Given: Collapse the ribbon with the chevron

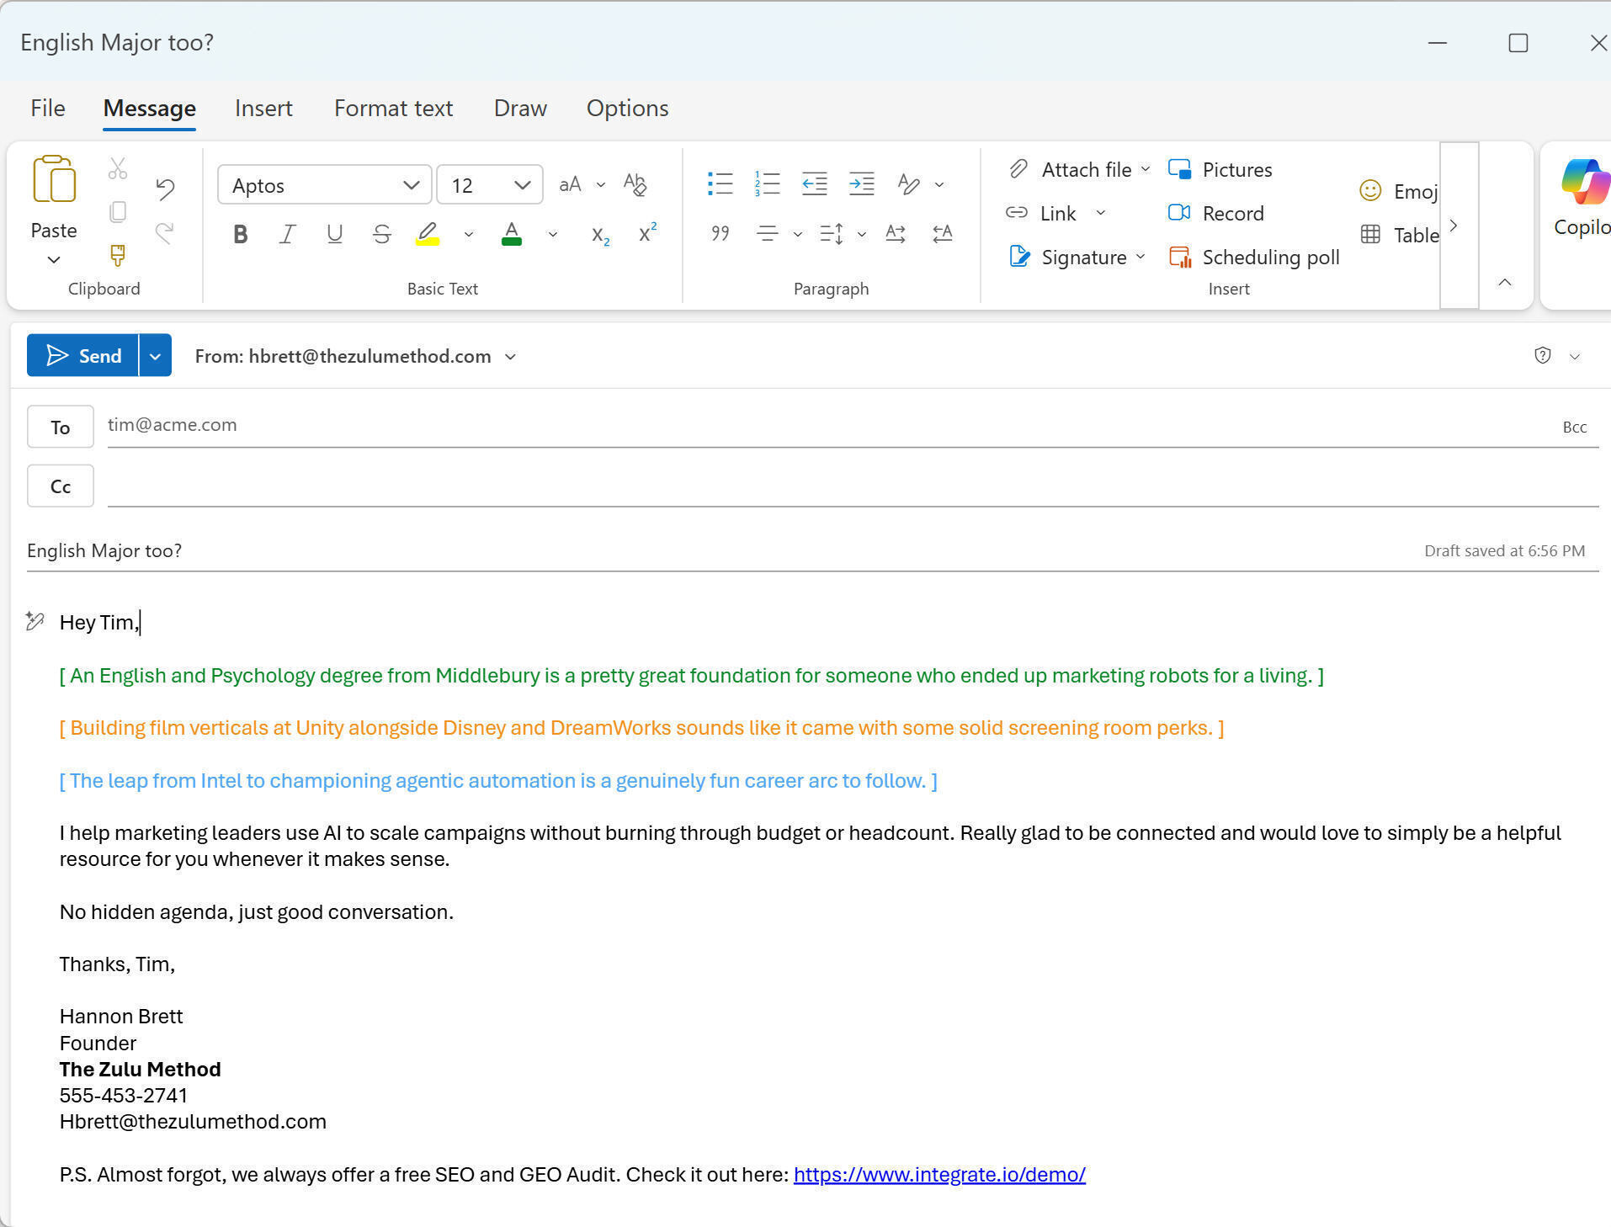Looking at the screenshot, I should pos(1505,282).
